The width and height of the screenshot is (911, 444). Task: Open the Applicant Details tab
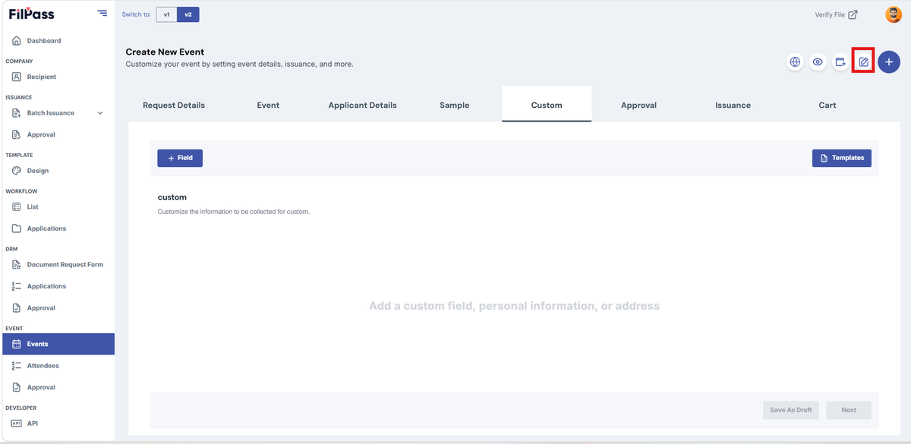tap(362, 105)
